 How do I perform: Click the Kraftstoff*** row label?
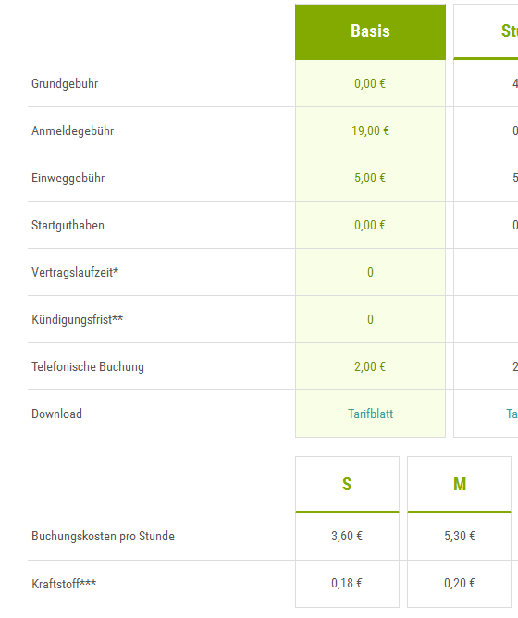click(64, 584)
